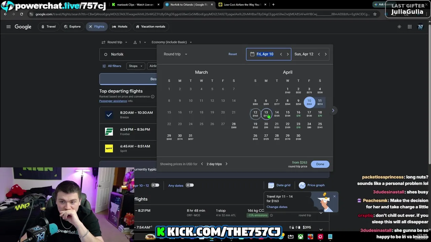Click the Spirit airline logo
Viewport: 431px width, 242px height.
(109, 148)
